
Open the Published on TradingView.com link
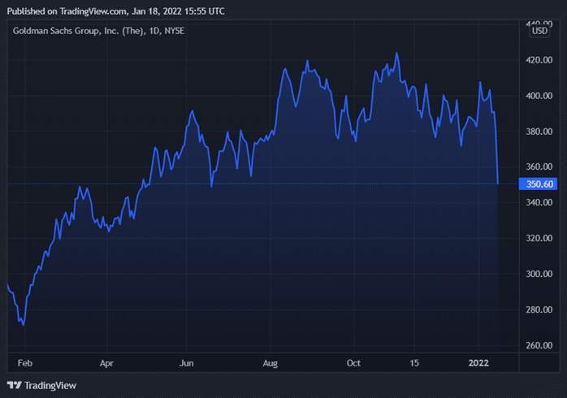116,11
